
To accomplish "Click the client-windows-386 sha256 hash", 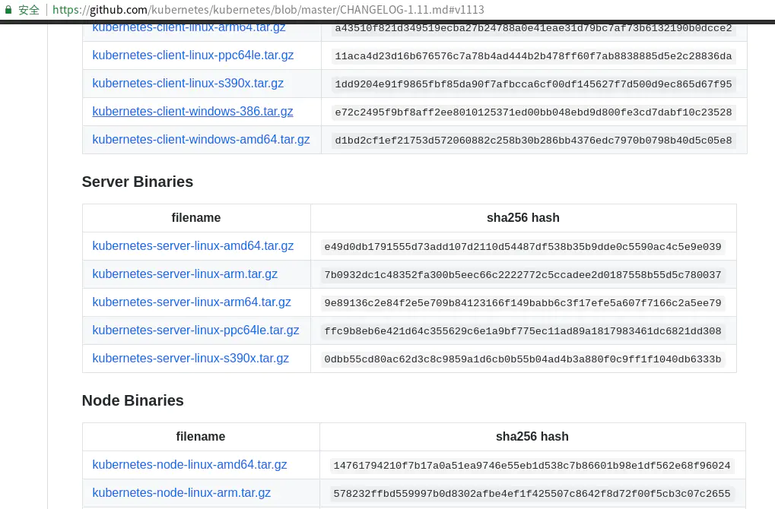I will tap(533, 112).
